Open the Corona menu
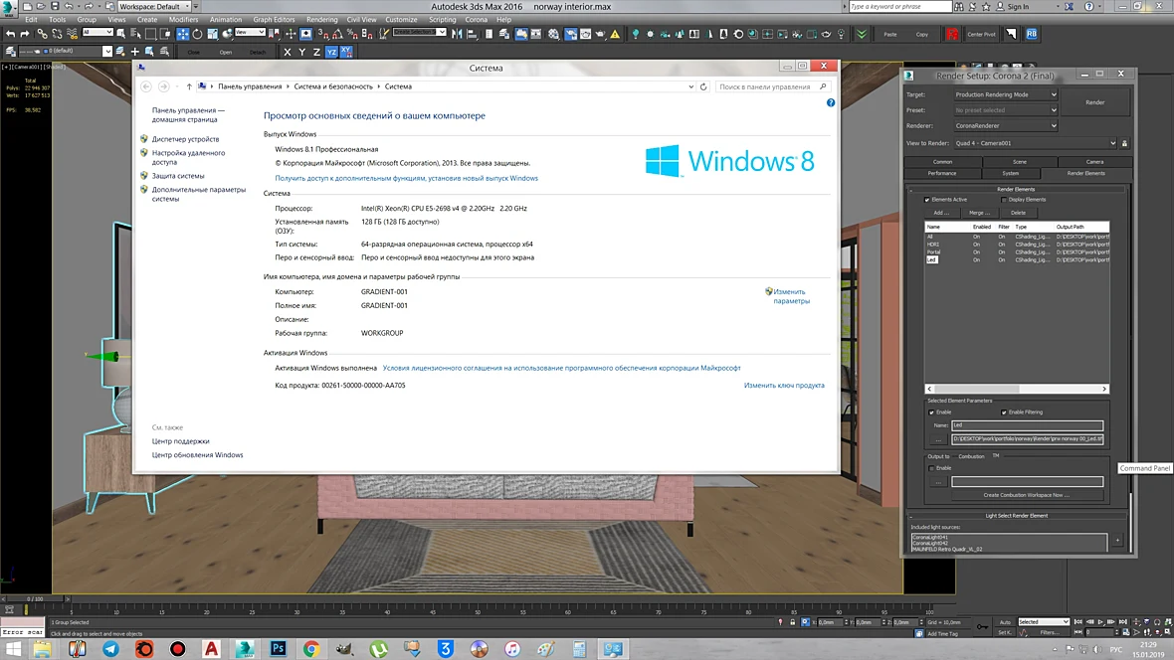Viewport: 1174px width, 660px height. [477, 20]
